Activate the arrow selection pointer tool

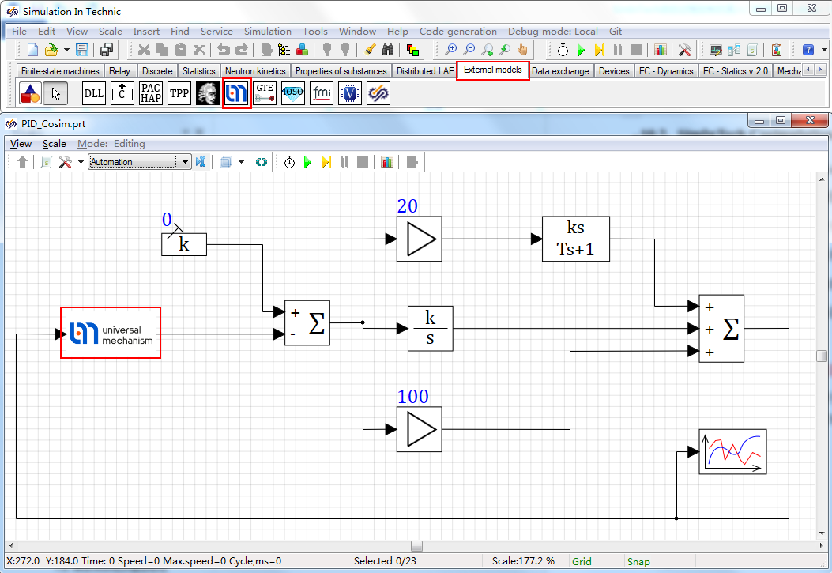(55, 93)
